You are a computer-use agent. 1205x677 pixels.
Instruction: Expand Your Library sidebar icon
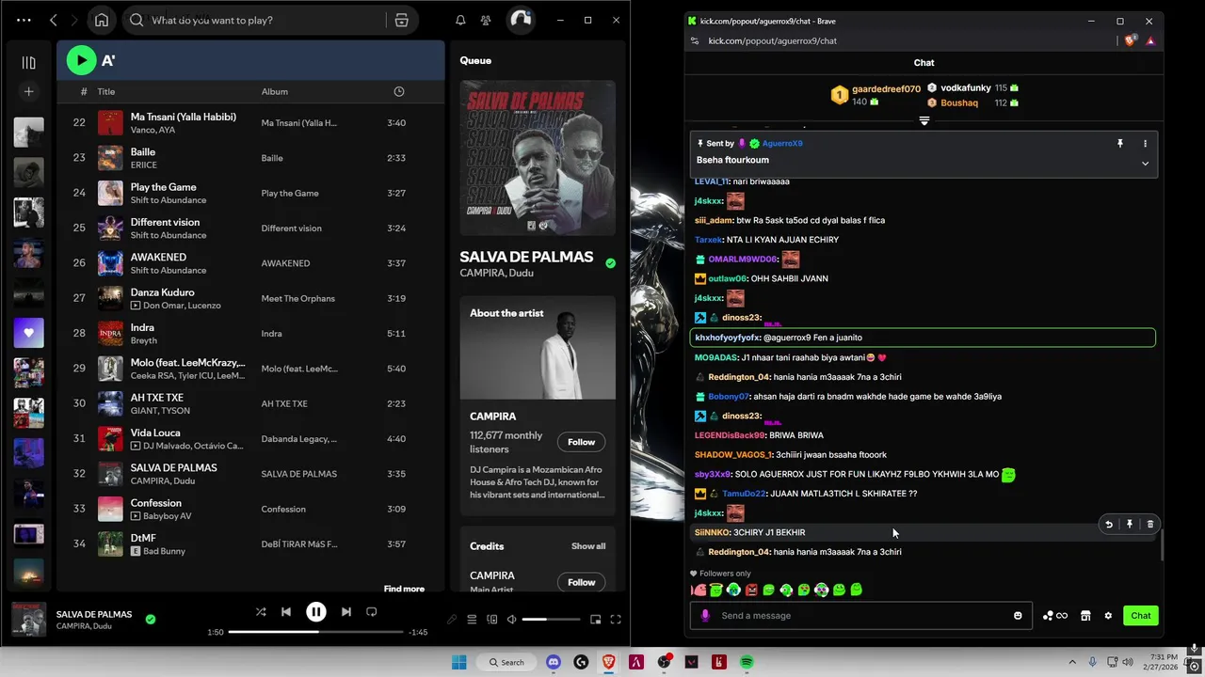click(x=28, y=62)
